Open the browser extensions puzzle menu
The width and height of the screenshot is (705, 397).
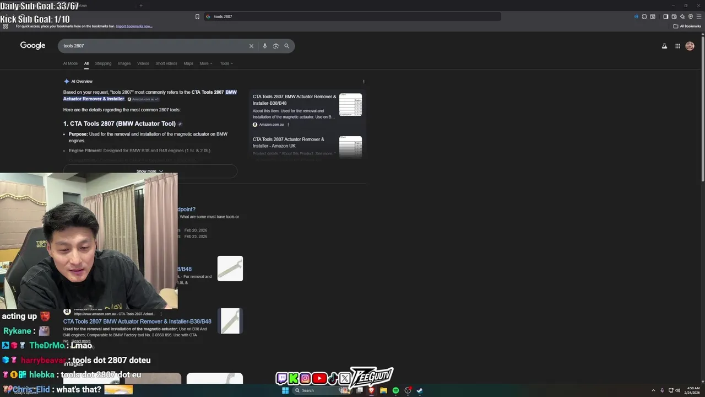644,17
